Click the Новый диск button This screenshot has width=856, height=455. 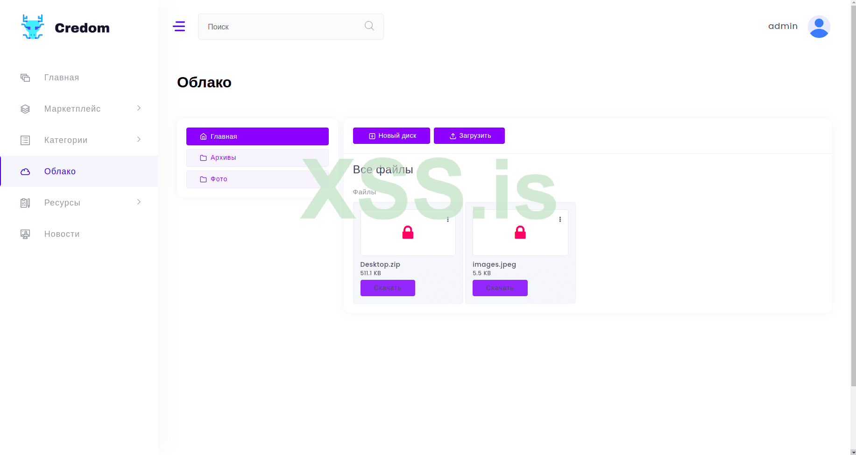click(391, 135)
